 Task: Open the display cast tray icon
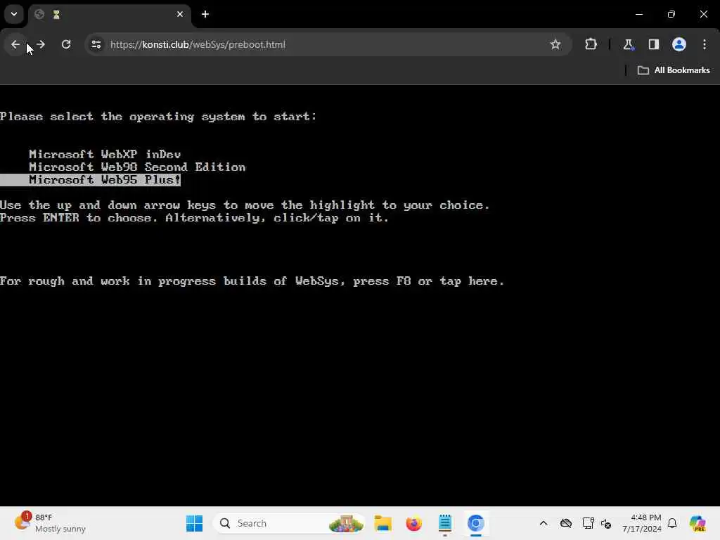point(588,523)
